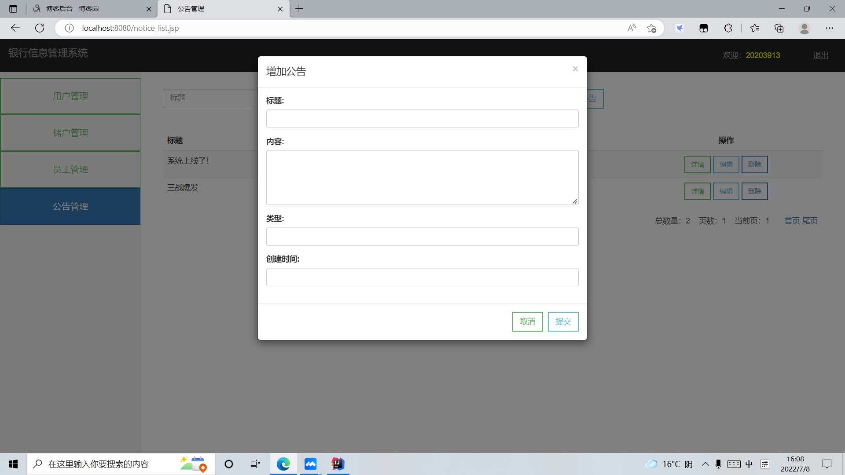Focus the 创建时间 input field
The image size is (845, 475).
pos(422,277)
